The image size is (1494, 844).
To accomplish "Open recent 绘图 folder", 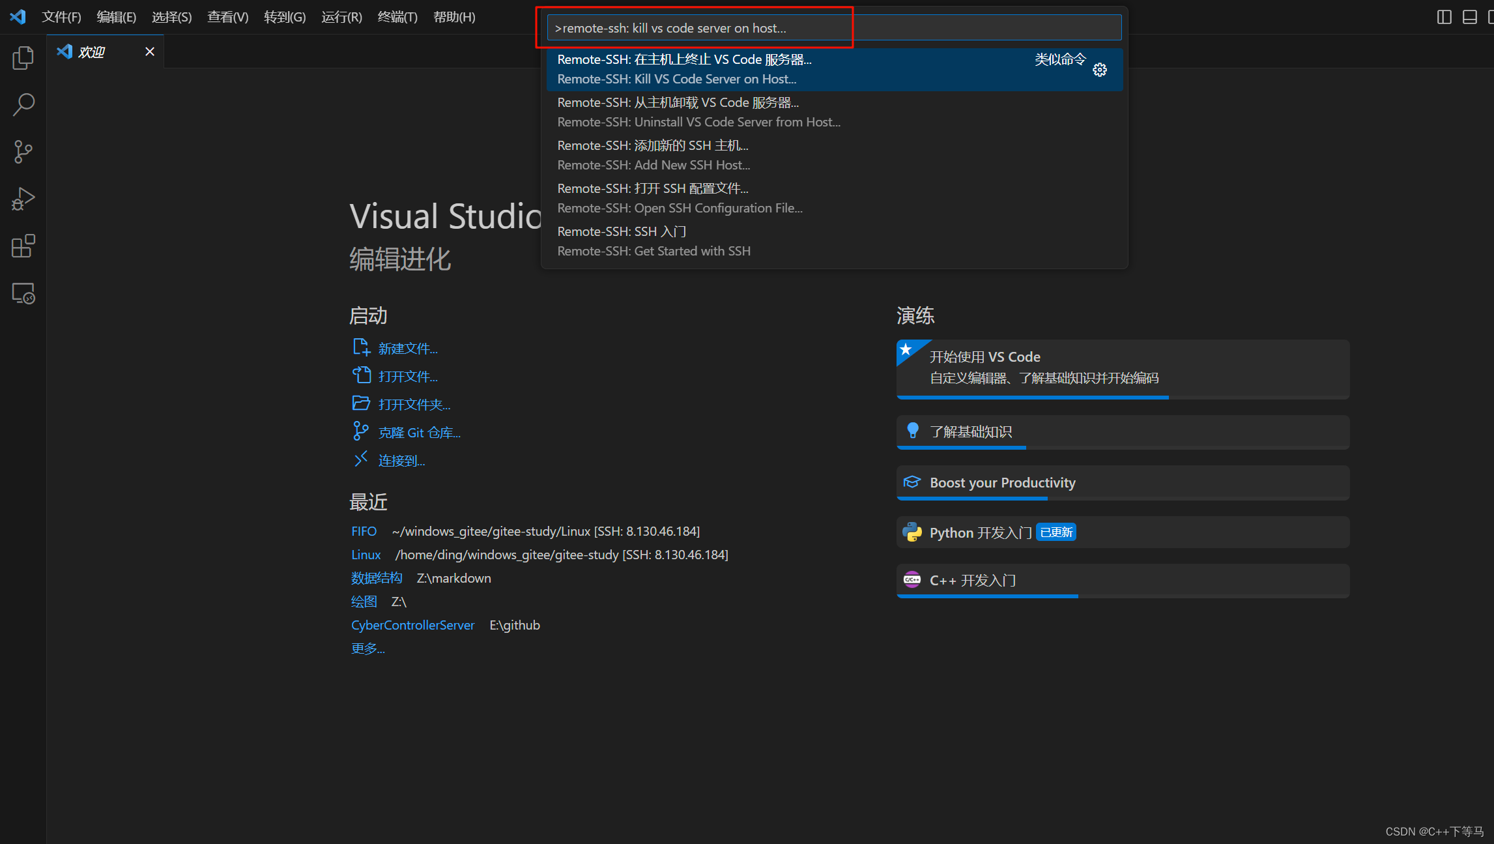I will [x=364, y=602].
